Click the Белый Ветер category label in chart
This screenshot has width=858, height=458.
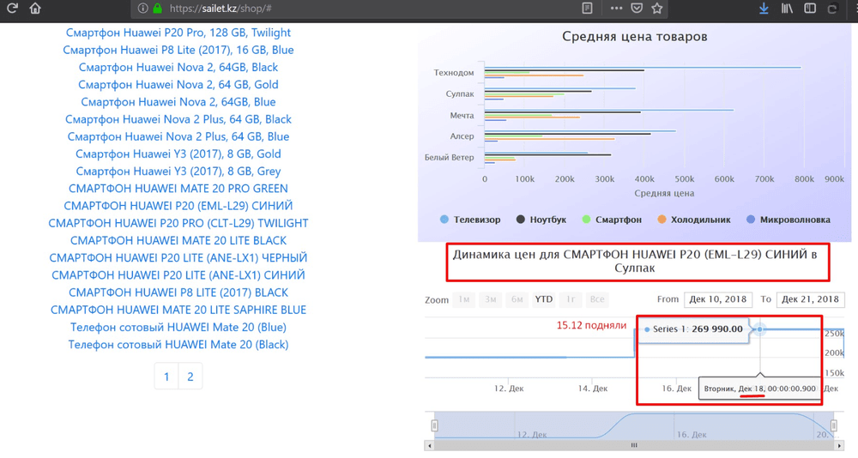tap(450, 158)
